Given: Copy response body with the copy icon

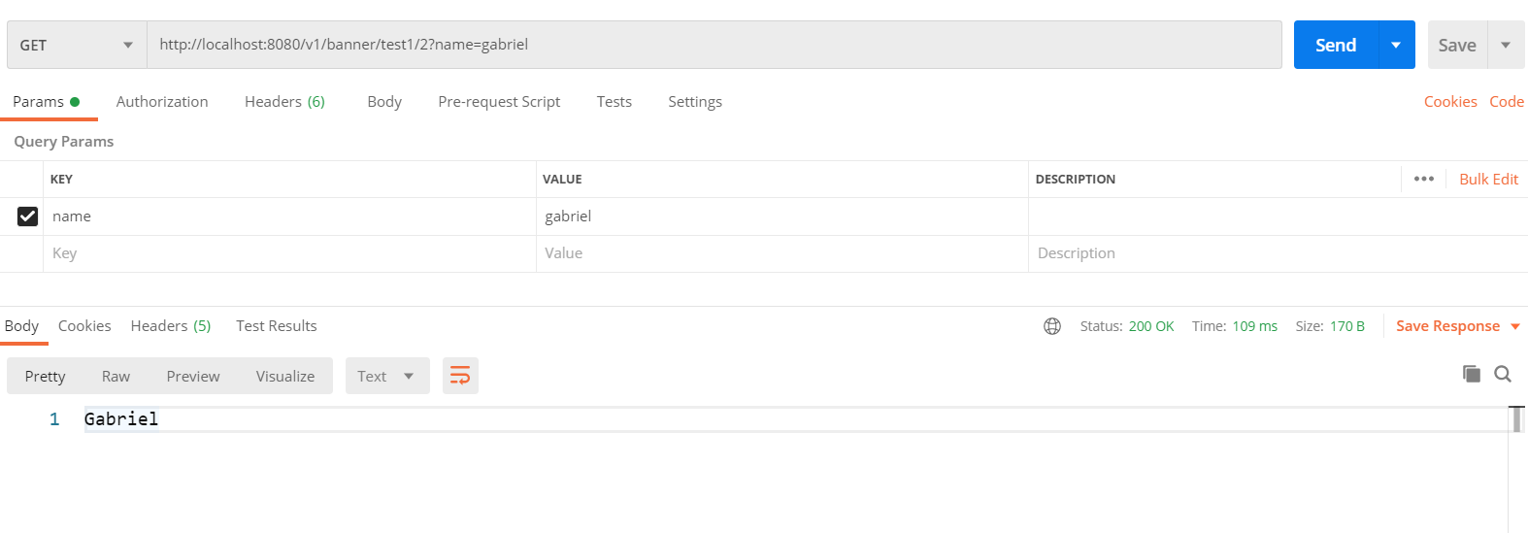Looking at the screenshot, I should click(x=1472, y=374).
